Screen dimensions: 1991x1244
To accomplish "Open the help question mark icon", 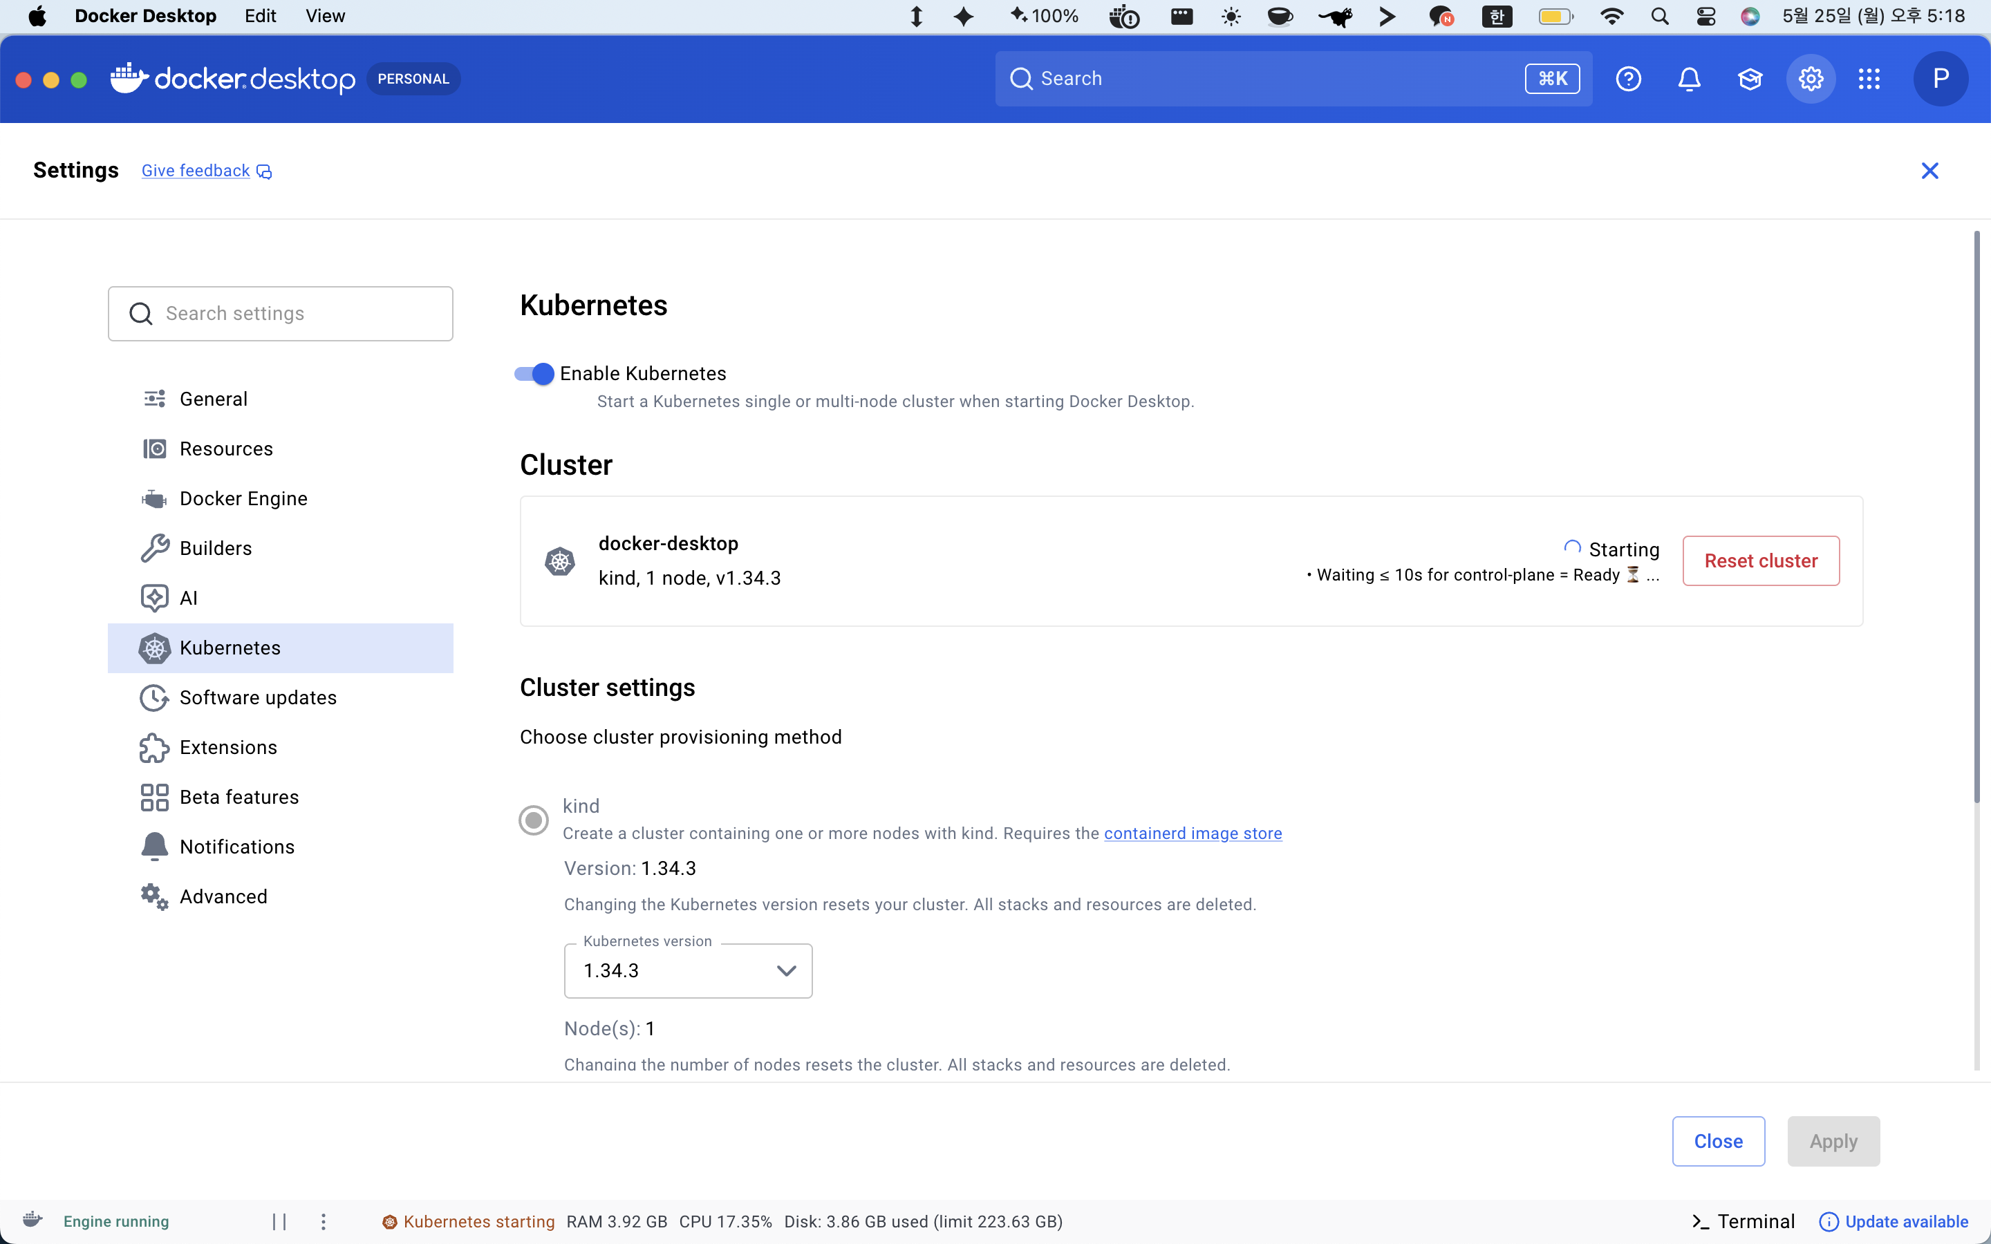I will click(x=1628, y=79).
